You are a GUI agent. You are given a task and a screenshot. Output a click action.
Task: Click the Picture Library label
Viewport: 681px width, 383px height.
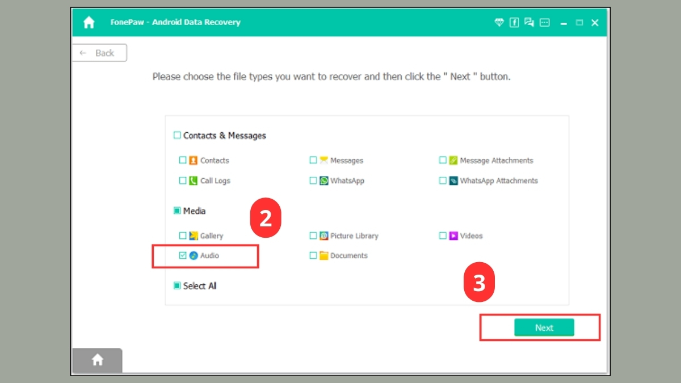coord(354,236)
